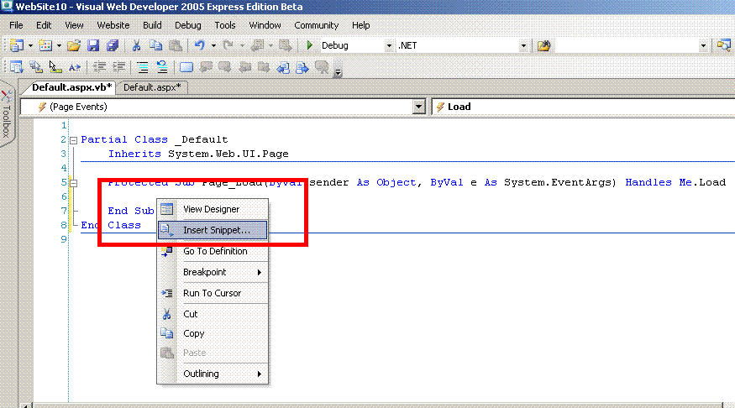Choose Go To Definition in context menu
Screen dimensions: 735x408
(215, 251)
